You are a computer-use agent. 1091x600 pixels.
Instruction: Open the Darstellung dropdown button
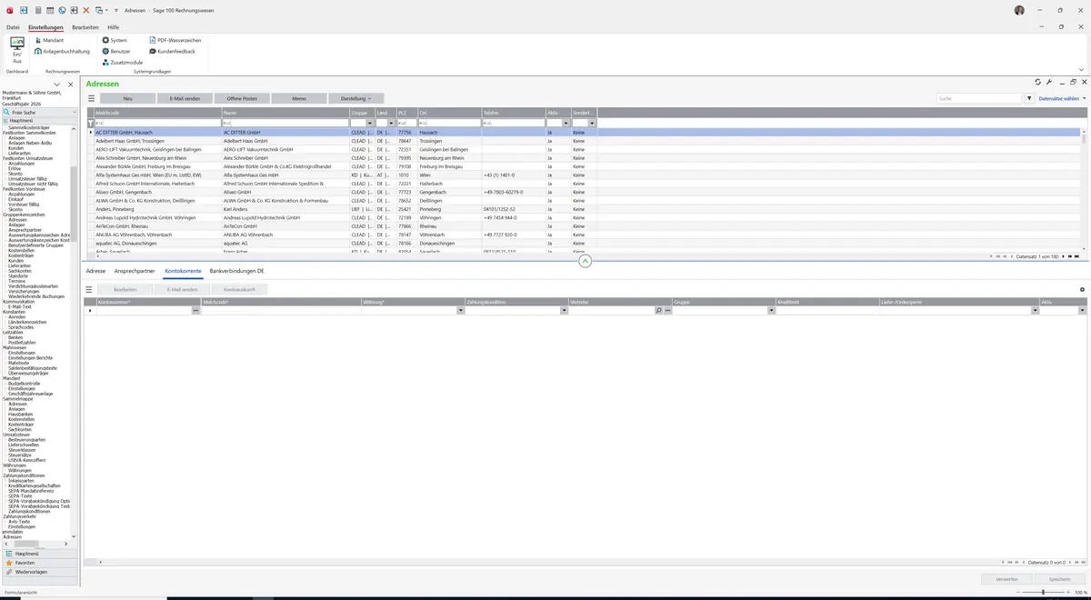pyautogui.click(x=356, y=98)
